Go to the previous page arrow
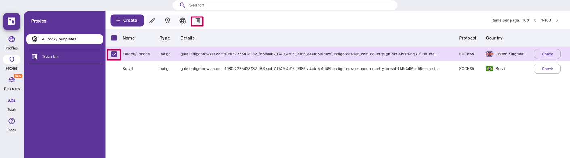The height and width of the screenshot is (158, 570). (535, 20)
